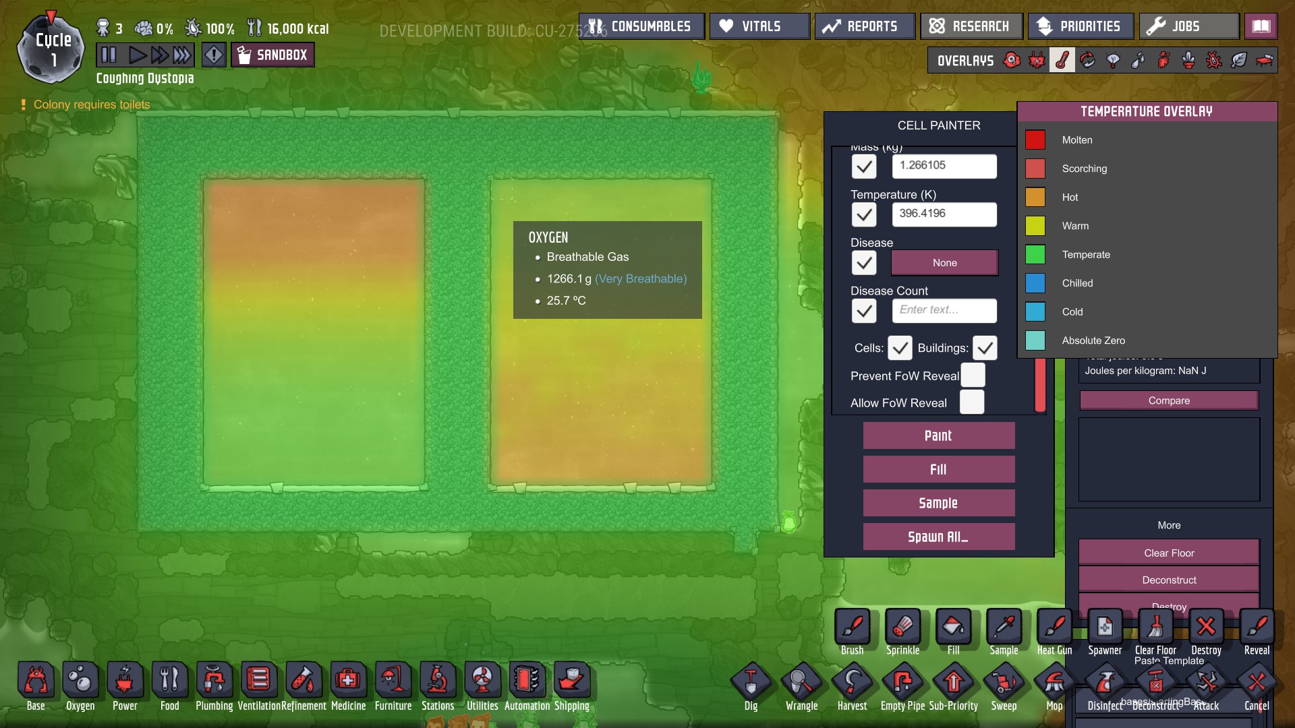Open the Power build category
Viewport: 1295px width, 728px height.
(125, 681)
